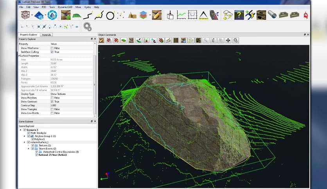Collapse the Scenario 1 tree node
Image resolution: width=327 pixels, height=189 pixels.
20,130
